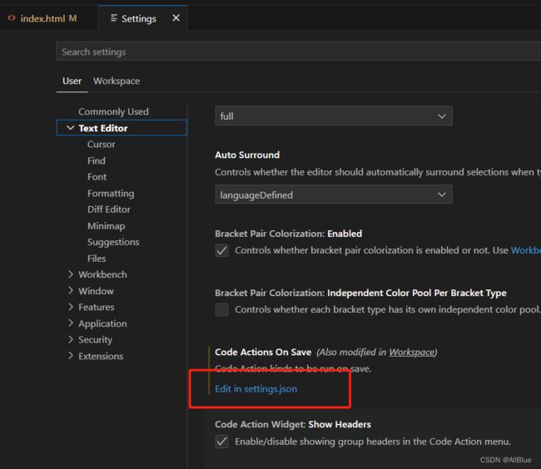The width and height of the screenshot is (541, 469).
Task: Expand the Extensions section chevron
Action: pyautogui.click(x=71, y=356)
